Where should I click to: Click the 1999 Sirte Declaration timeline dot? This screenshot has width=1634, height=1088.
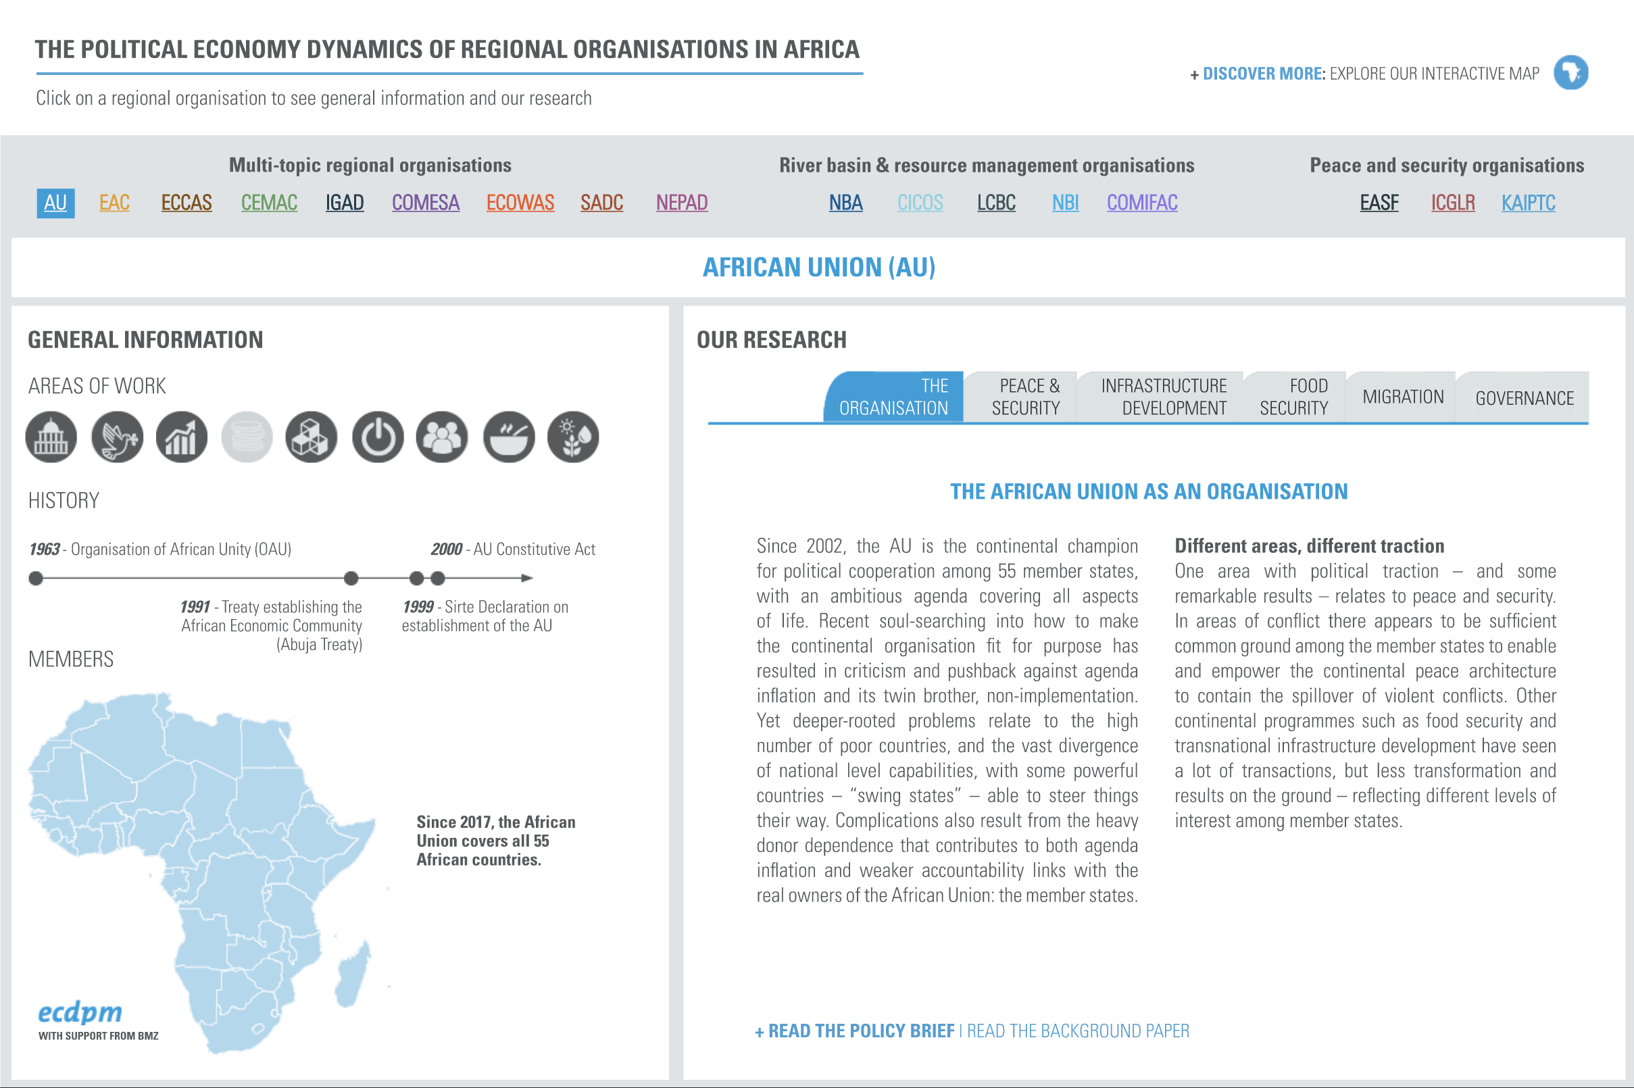coord(416,578)
